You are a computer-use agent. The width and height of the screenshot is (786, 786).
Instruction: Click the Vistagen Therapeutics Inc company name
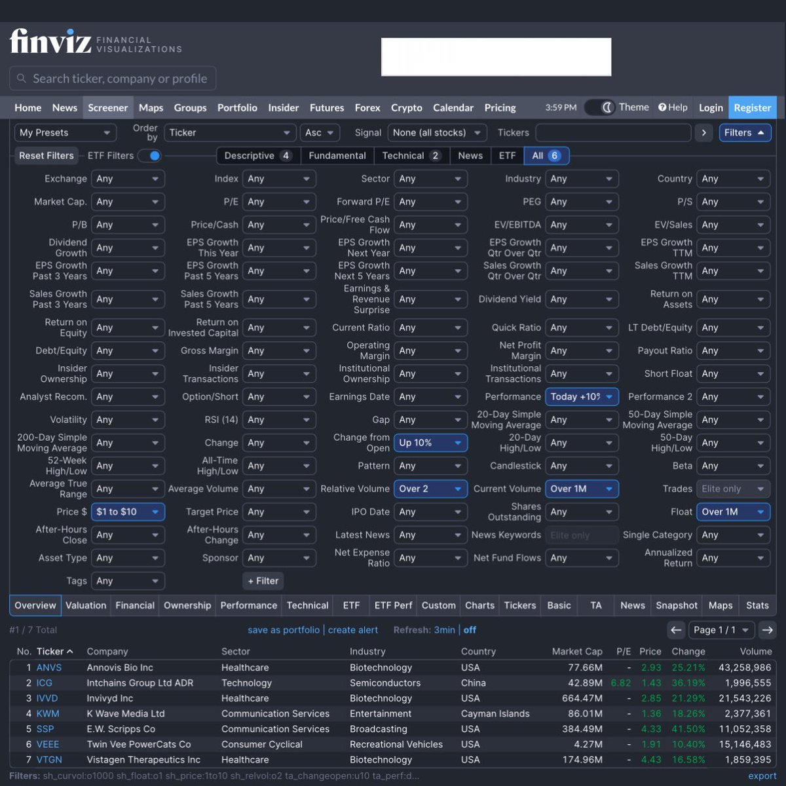click(x=143, y=760)
